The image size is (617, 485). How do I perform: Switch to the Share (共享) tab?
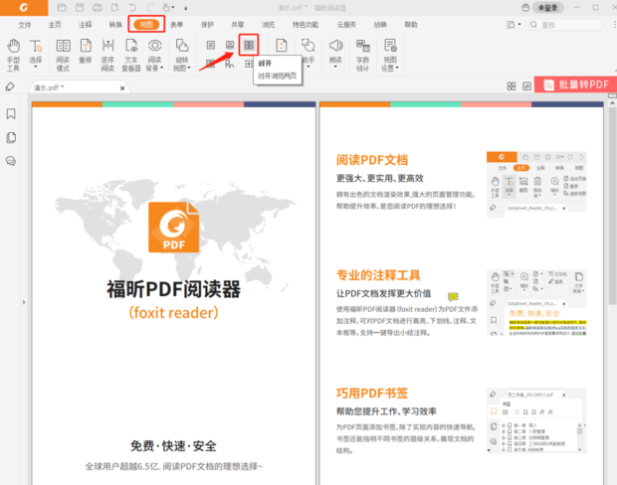pos(238,25)
